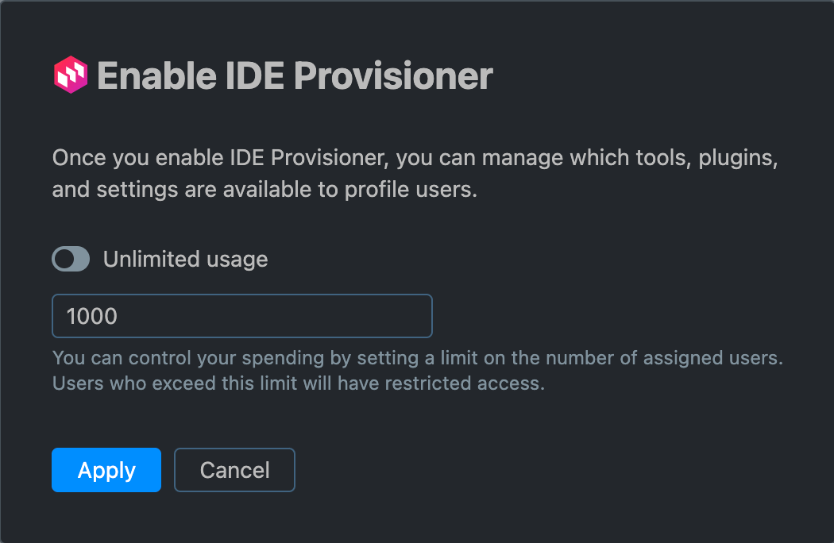Viewport: 834px width, 543px height.
Task: Click the spending limit helper text
Action: coord(417,358)
